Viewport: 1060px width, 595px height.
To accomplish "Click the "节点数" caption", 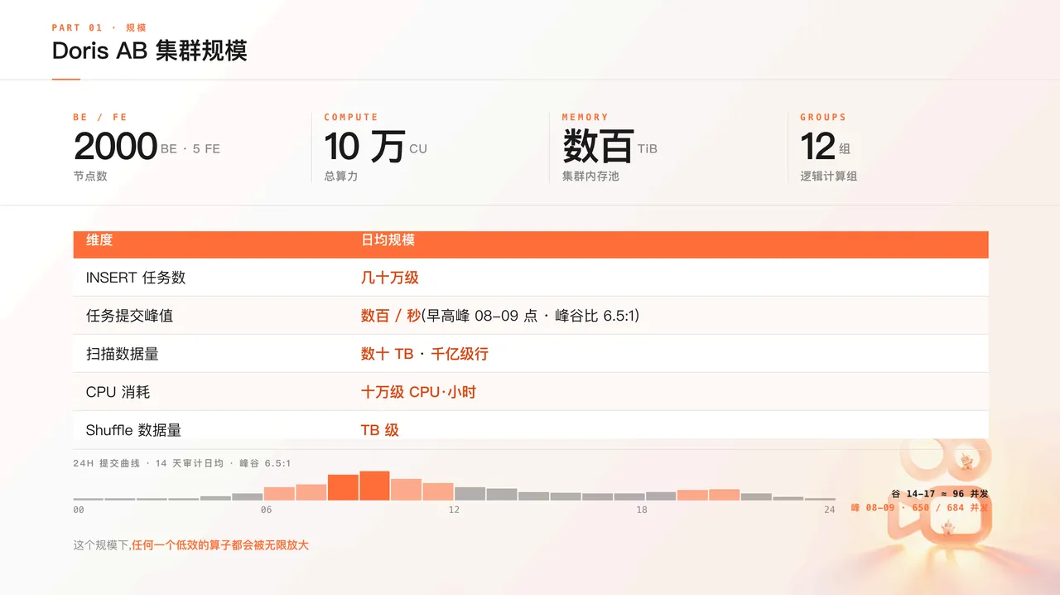I will click(90, 177).
